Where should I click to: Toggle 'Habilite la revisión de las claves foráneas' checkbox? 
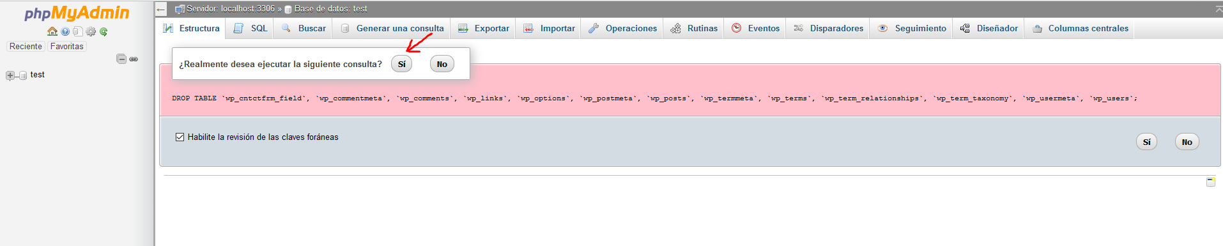click(x=180, y=137)
